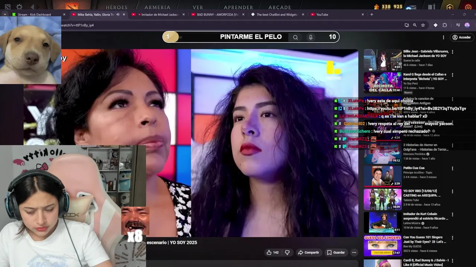Close the Stream - Kick Dashboard tab

(64, 14)
